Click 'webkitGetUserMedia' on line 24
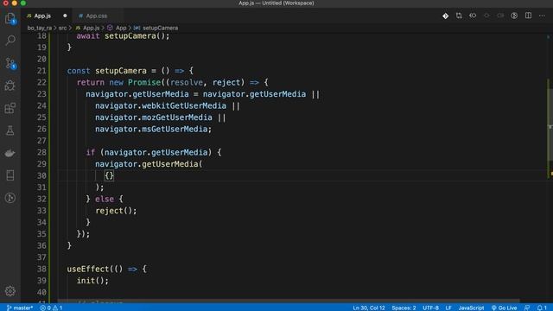Viewport: 553px width, 311px height. click(184, 105)
